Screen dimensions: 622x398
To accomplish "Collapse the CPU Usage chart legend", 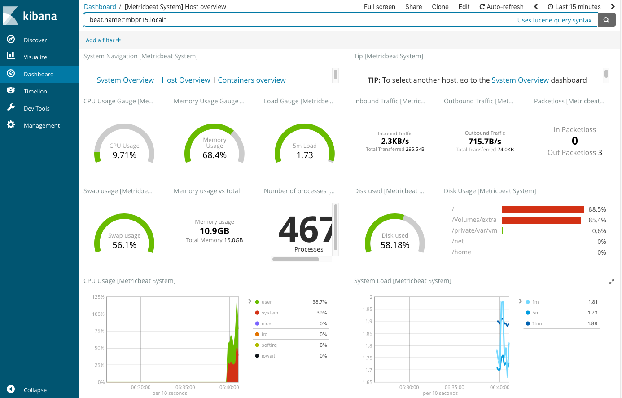I will 250,301.
